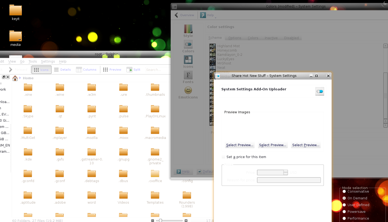Open the Tools menu in Dolphin
This screenshot has height=222, width=388.
click(33, 62)
